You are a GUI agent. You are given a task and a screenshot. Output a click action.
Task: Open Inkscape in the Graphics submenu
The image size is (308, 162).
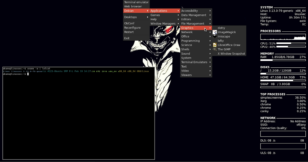[224, 36]
